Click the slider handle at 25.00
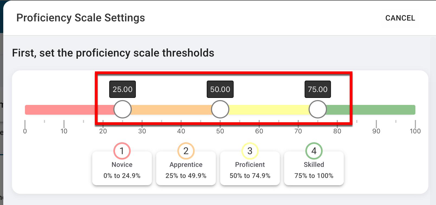This screenshot has height=205, width=436. [123, 109]
